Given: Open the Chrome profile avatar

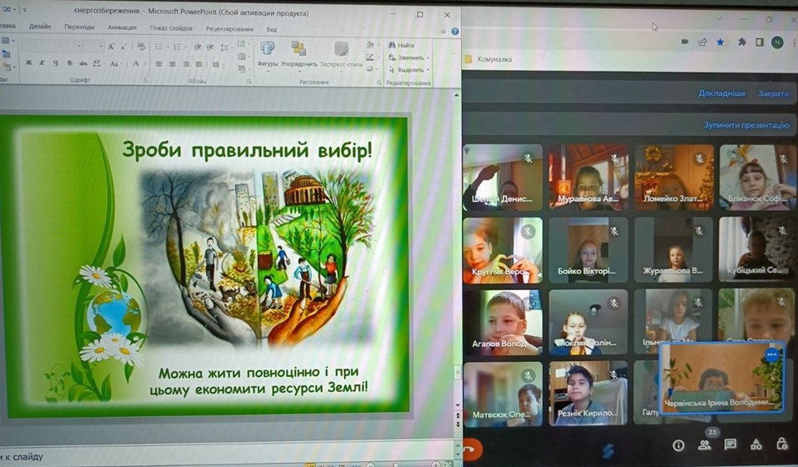Looking at the screenshot, I should (777, 42).
